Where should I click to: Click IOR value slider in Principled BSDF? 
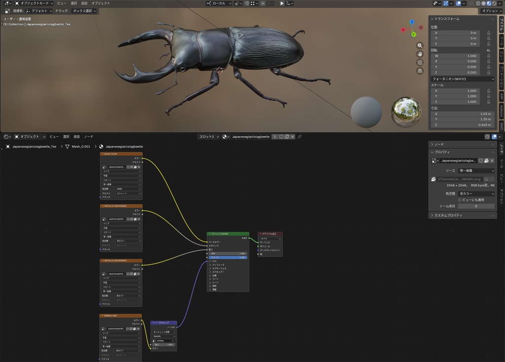pos(228,254)
